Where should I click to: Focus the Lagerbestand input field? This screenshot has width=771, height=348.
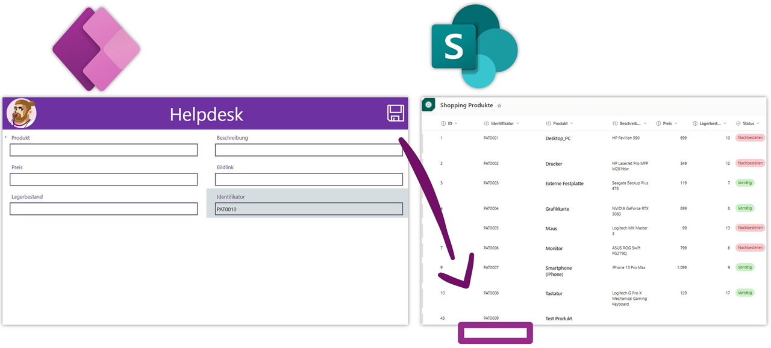pyautogui.click(x=104, y=209)
